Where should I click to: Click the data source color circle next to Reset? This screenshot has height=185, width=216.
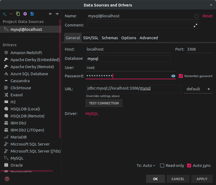click(196, 16)
